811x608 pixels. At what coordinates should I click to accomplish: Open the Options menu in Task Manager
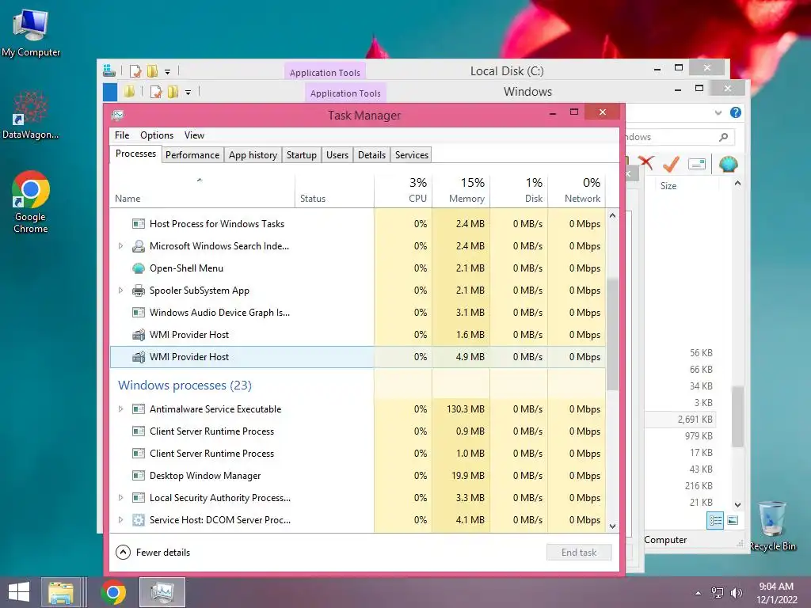click(x=157, y=135)
